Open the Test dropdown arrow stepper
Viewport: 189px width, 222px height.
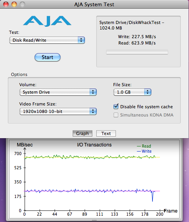coord(81,40)
